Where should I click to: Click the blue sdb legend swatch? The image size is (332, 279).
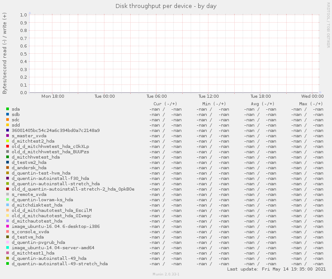(8, 114)
